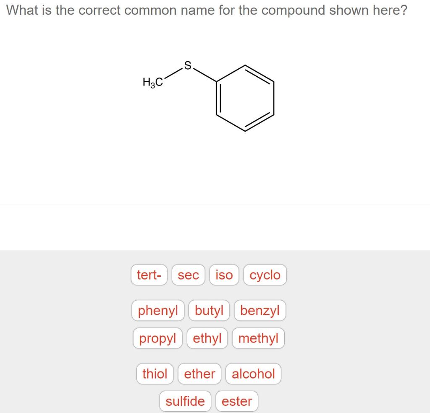Select the "propyl" word tile
The image size is (430, 413).
[x=157, y=338]
